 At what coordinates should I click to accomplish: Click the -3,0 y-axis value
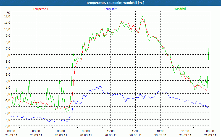[7, 113]
